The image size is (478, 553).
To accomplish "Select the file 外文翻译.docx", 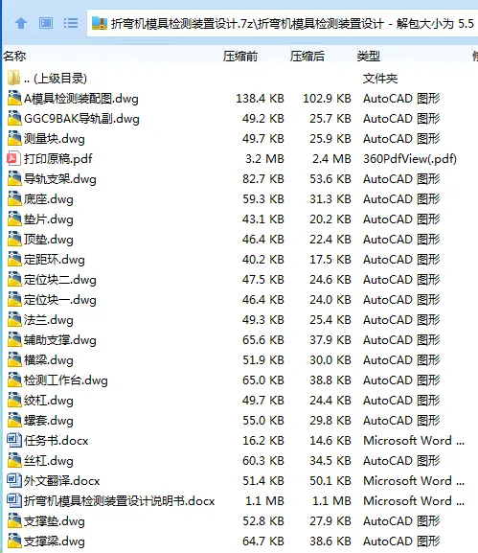I will [61, 480].
